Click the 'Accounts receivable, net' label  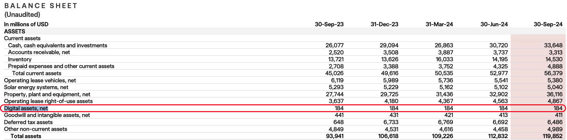[39, 52]
